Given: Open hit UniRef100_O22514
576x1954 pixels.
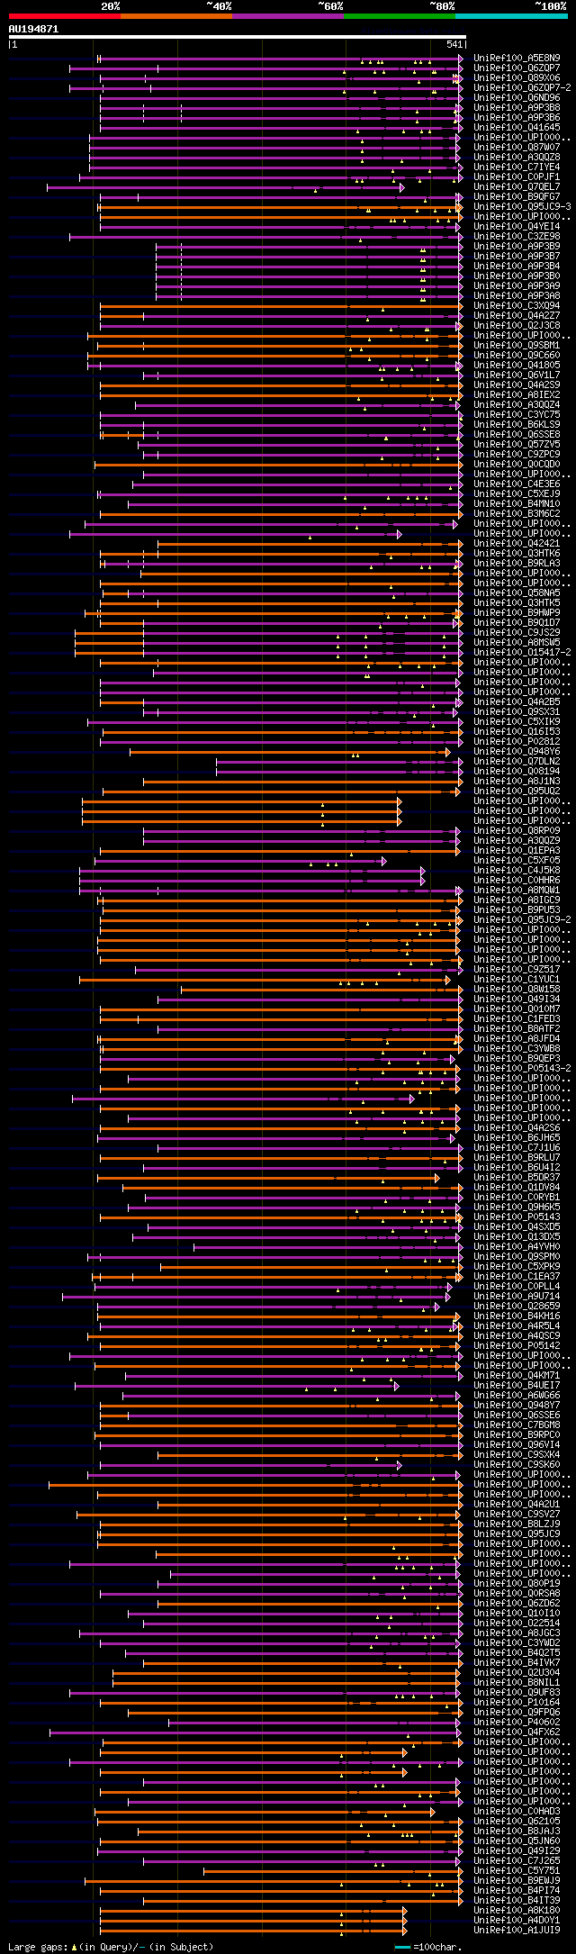Looking at the screenshot, I should [x=517, y=1624].
